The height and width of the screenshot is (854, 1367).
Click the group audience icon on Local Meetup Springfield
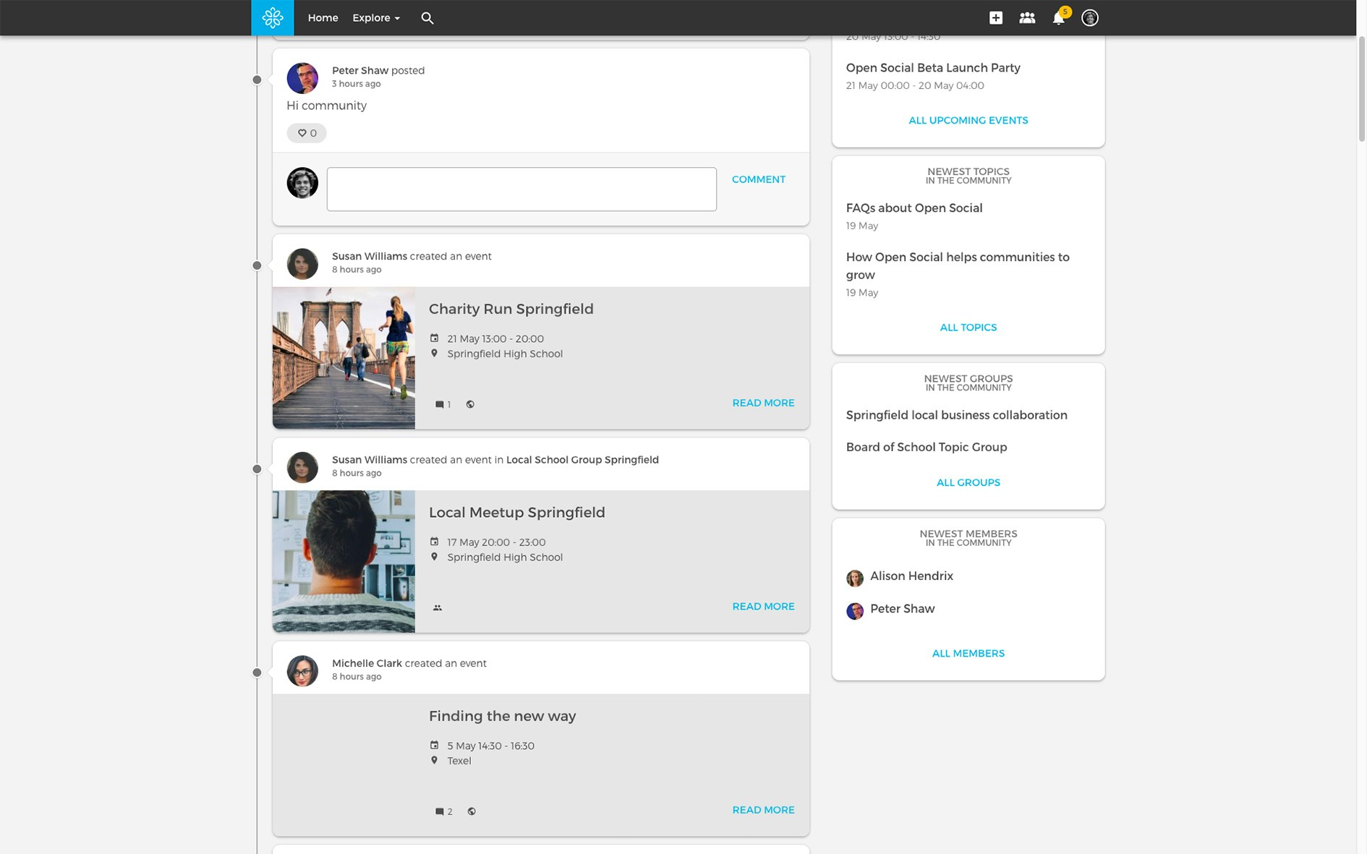click(x=437, y=608)
